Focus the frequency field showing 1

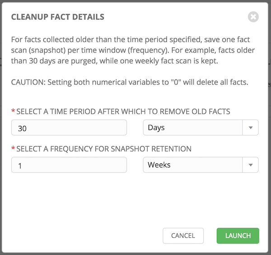click(69, 165)
